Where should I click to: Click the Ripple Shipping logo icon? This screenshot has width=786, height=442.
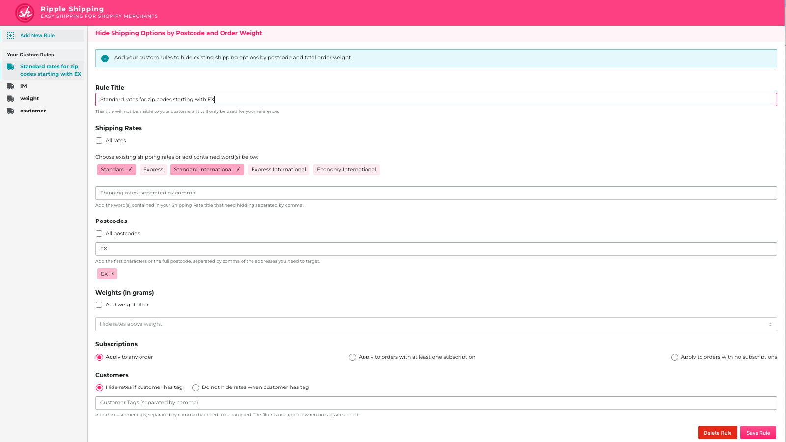pyautogui.click(x=25, y=13)
